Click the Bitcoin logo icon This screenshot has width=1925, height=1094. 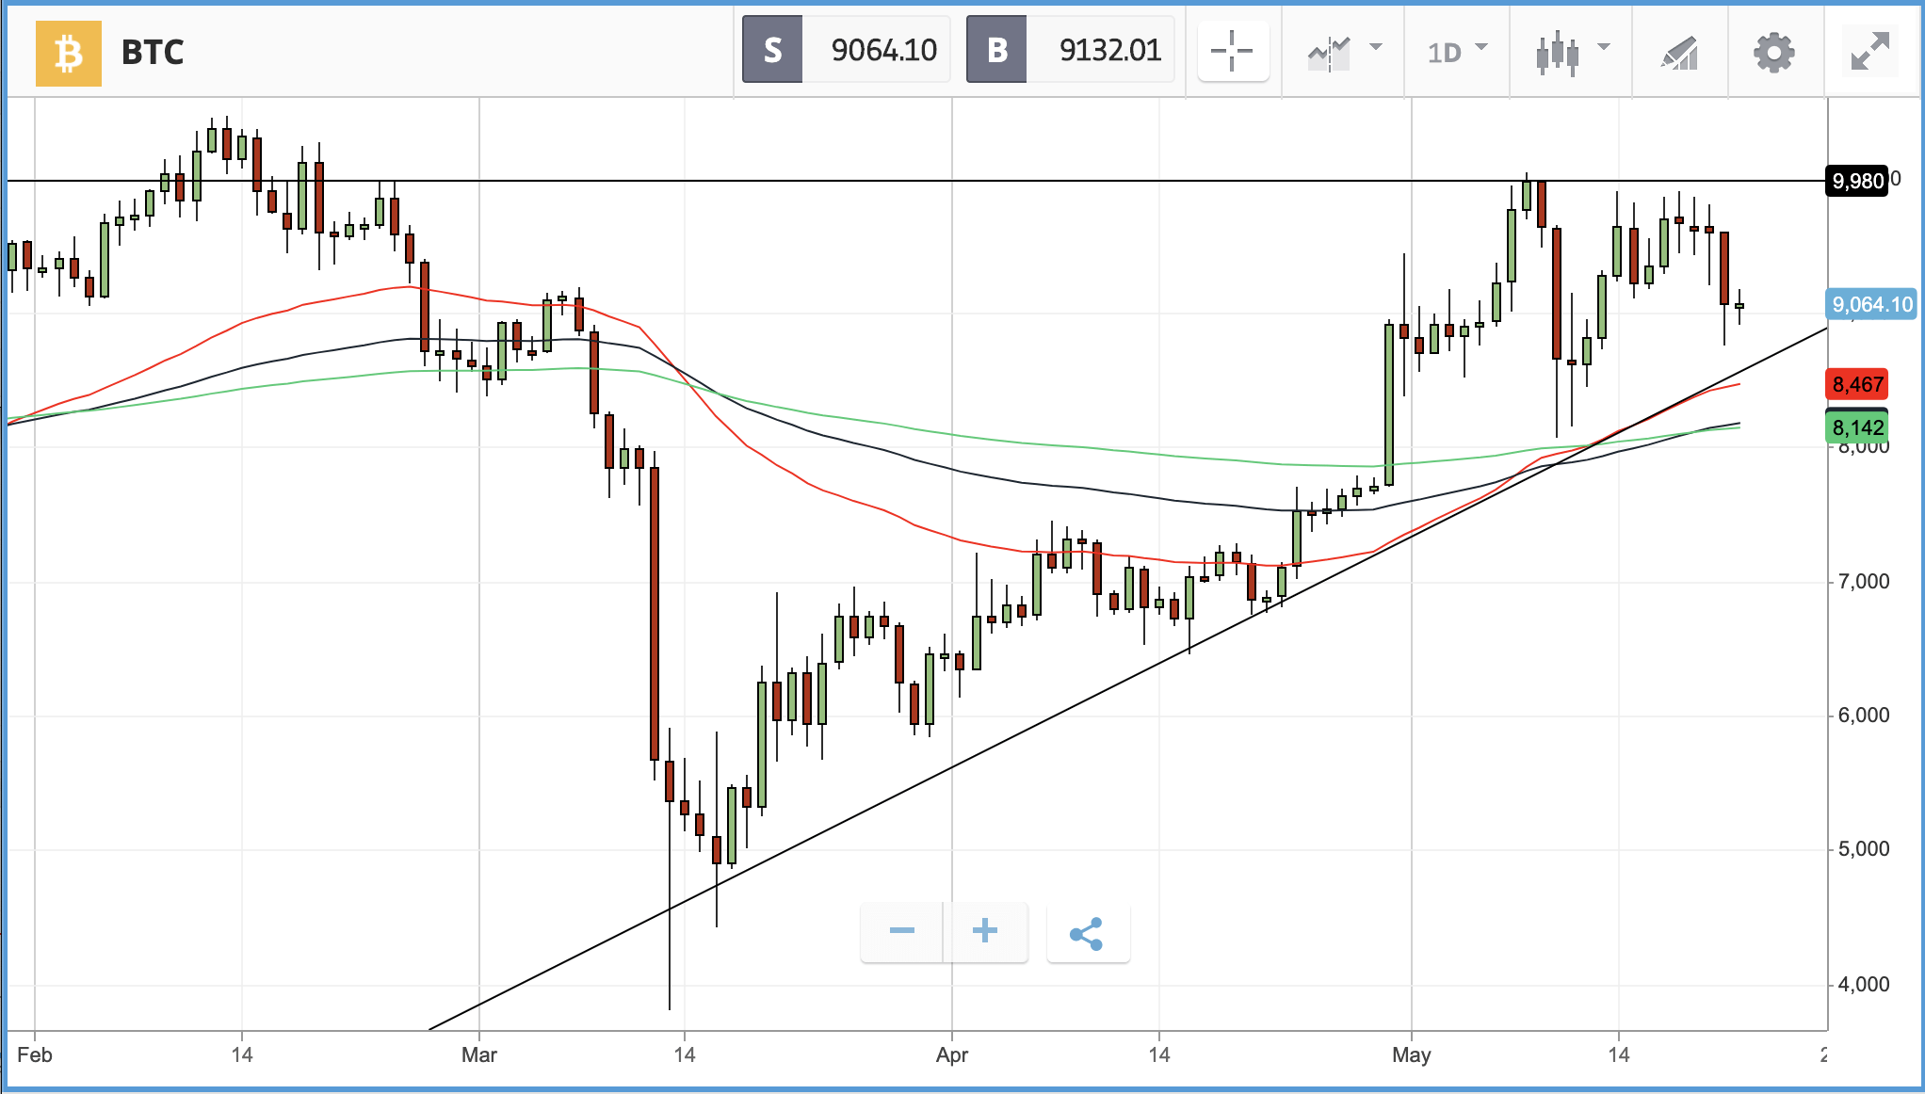coord(69,54)
